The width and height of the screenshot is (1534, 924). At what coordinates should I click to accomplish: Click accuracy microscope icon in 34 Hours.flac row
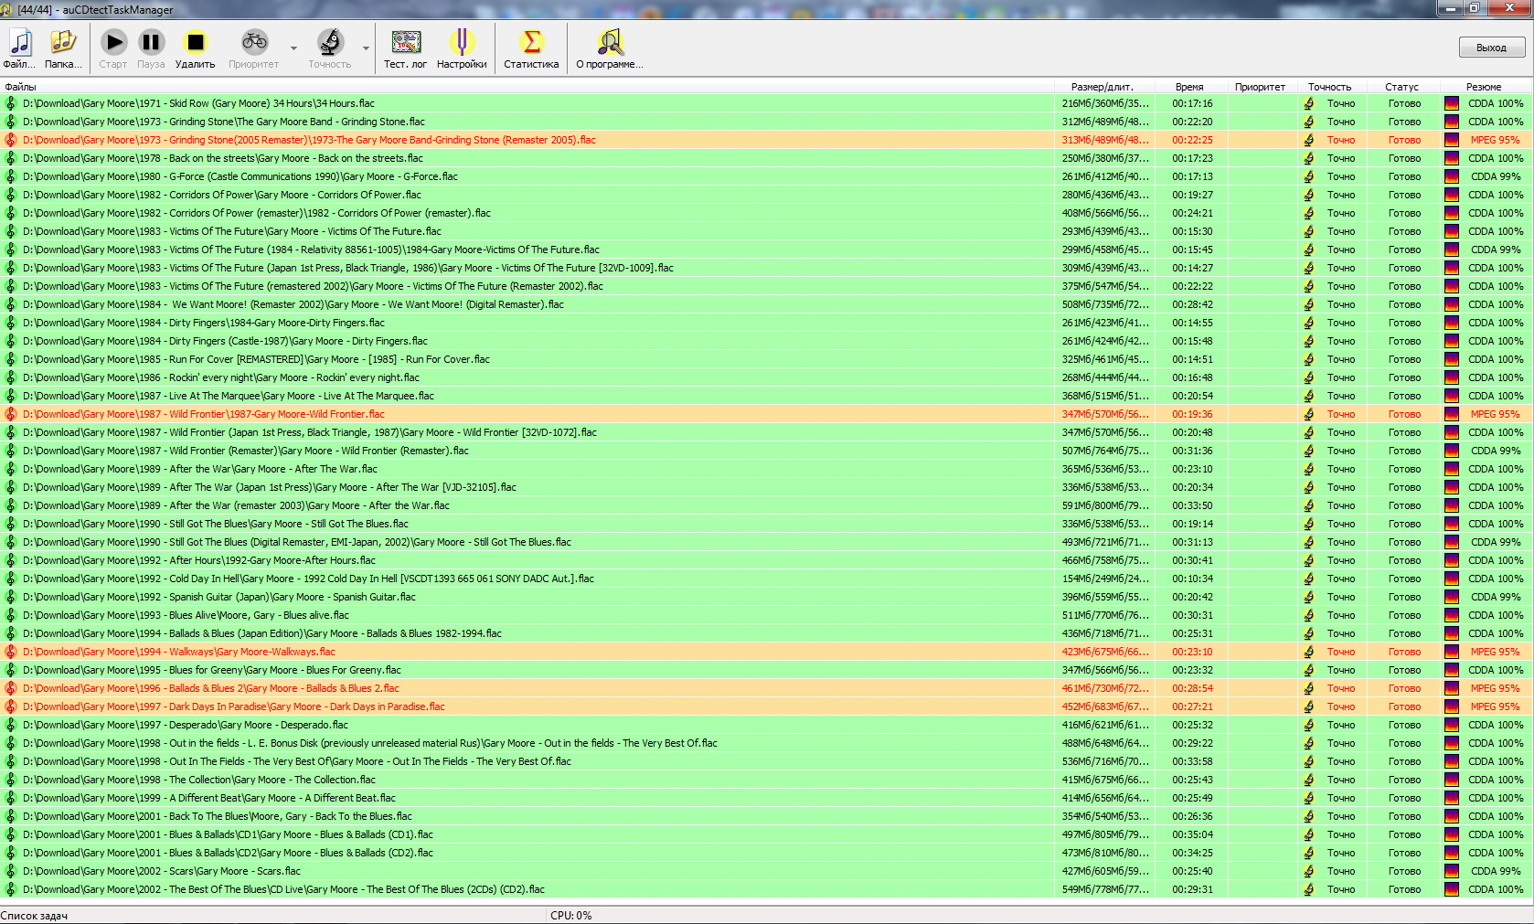click(1308, 103)
